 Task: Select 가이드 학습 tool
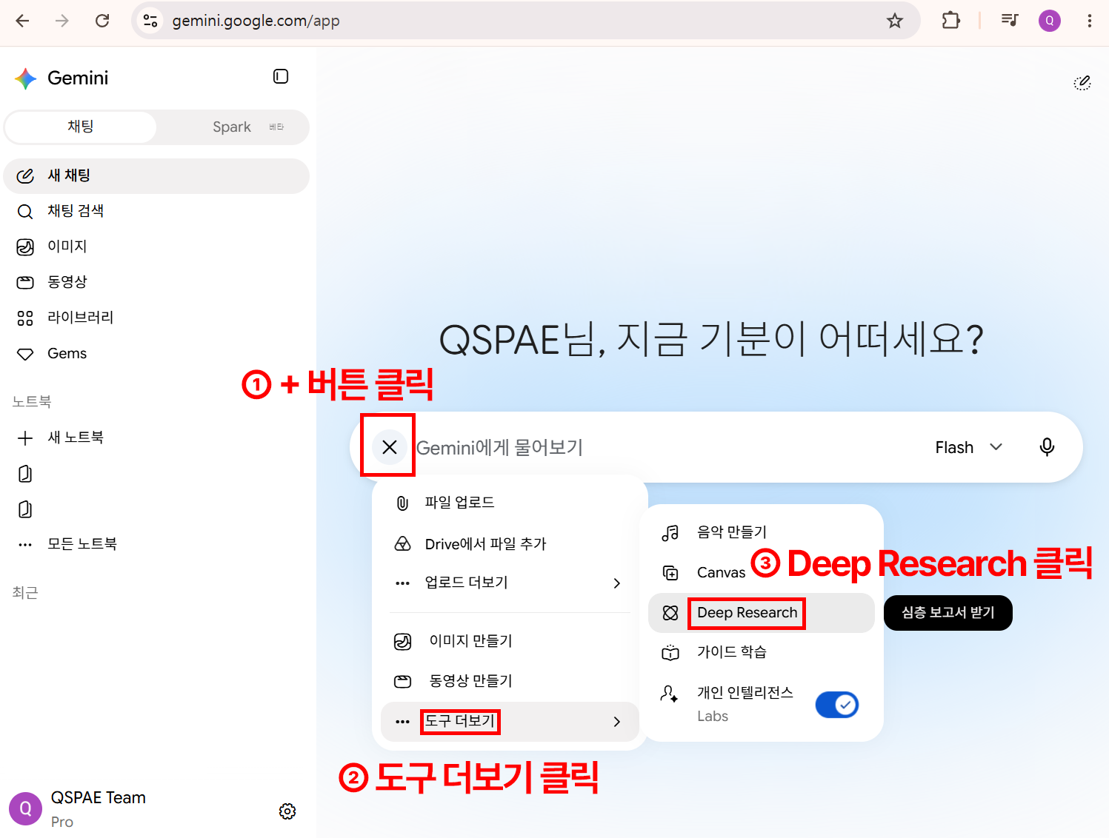[762, 652]
